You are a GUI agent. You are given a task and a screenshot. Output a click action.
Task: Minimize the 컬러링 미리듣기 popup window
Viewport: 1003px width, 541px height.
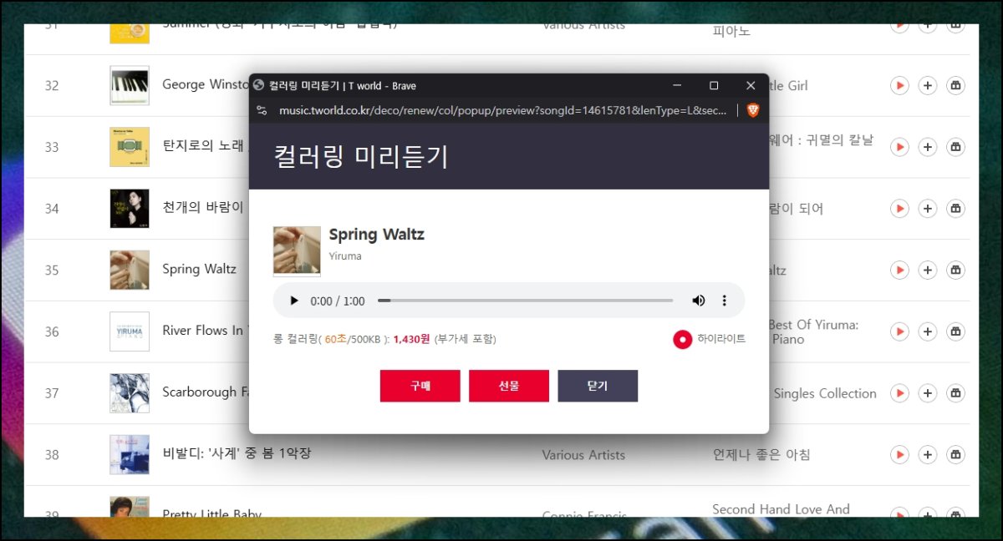tap(677, 85)
